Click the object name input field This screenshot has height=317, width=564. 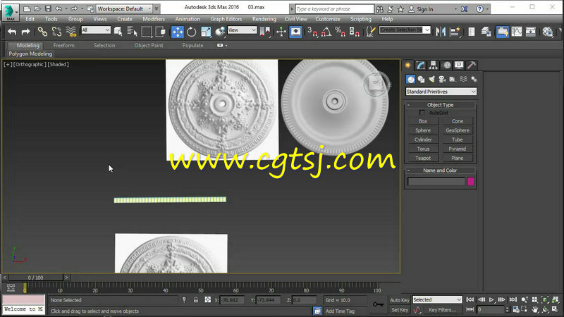click(x=436, y=182)
